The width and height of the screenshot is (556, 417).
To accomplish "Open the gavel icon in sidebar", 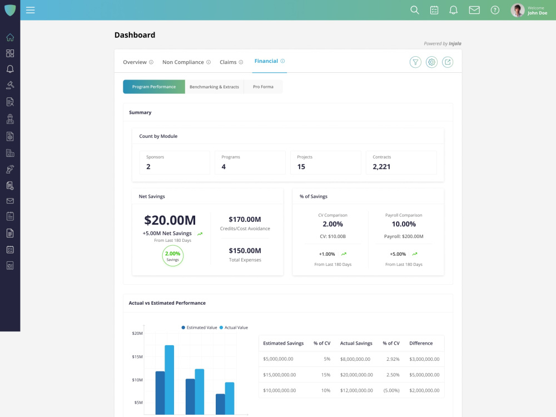I will [10, 85].
